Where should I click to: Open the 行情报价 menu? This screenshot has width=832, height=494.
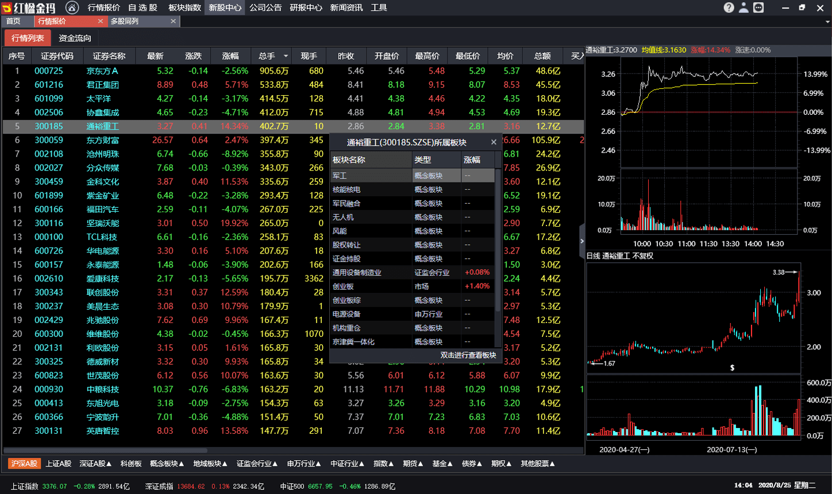[x=104, y=7]
